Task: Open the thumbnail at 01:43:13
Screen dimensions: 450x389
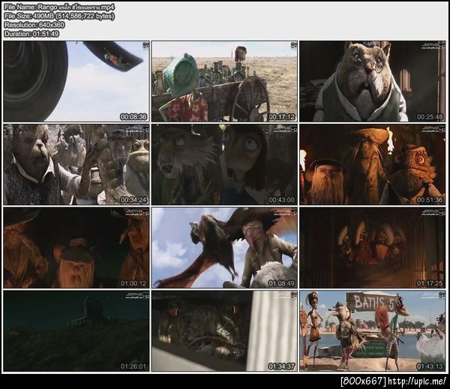Action: [x=373, y=331]
